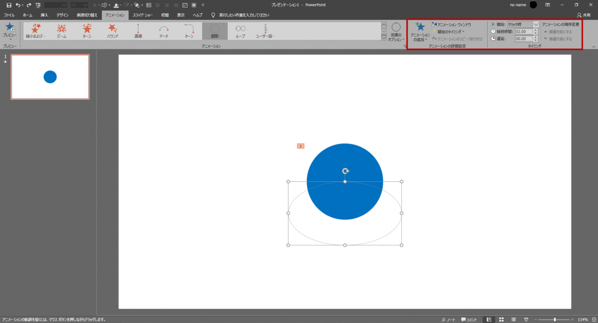Click the 継続時間 duration field
The image size is (598, 323).
tap(524, 31)
